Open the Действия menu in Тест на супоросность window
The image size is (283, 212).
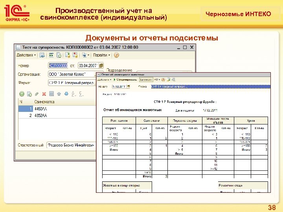coord(26,55)
